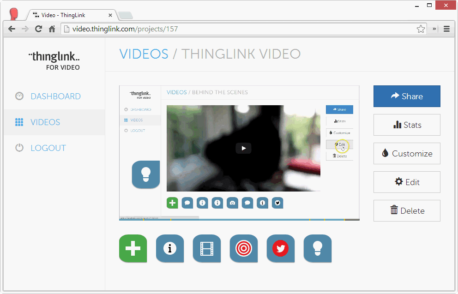Click the small green plus icon inside the video
Viewport: 458px width, 294px height.
[172, 203]
